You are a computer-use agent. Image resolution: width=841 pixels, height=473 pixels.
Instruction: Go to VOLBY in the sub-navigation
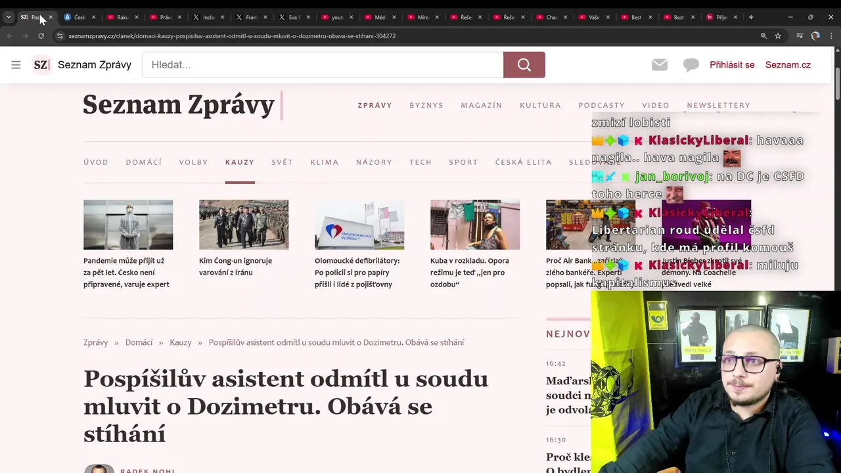(x=193, y=162)
